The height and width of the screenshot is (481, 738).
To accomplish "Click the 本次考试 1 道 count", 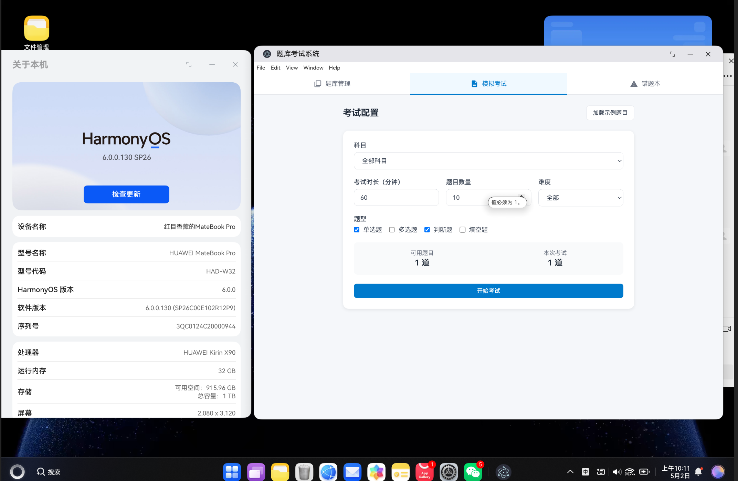I will point(555,262).
